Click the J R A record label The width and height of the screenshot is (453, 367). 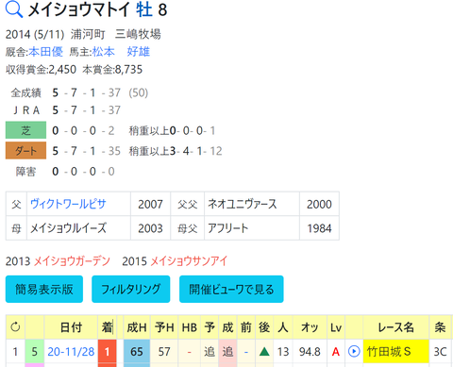pyautogui.click(x=26, y=110)
